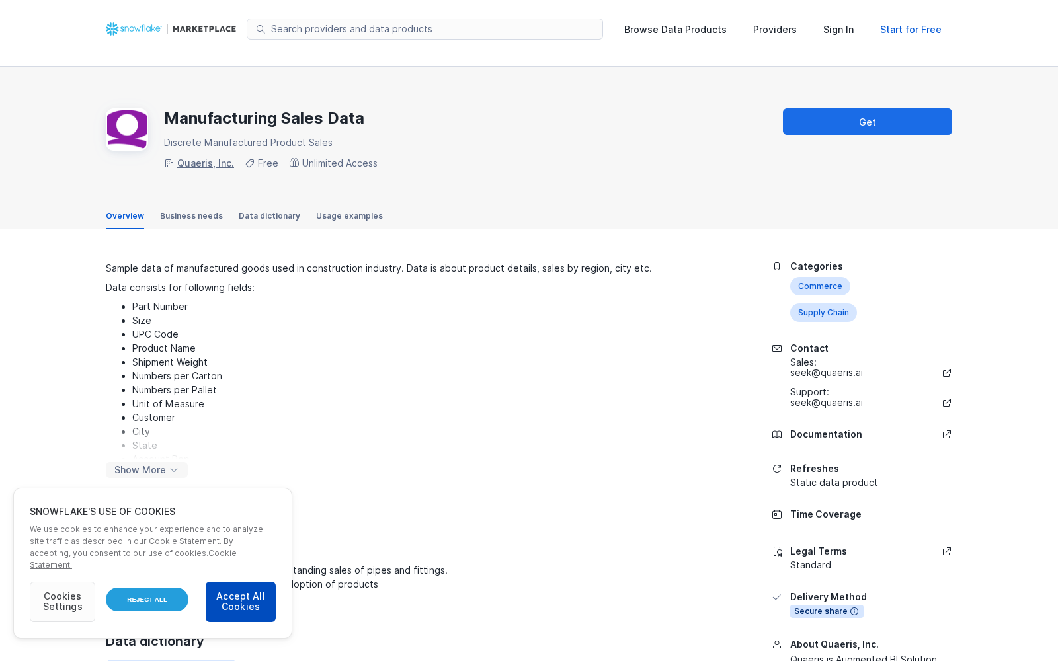Select the Commerce category chip
This screenshot has width=1058, height=661.
[x=820, y=286]
